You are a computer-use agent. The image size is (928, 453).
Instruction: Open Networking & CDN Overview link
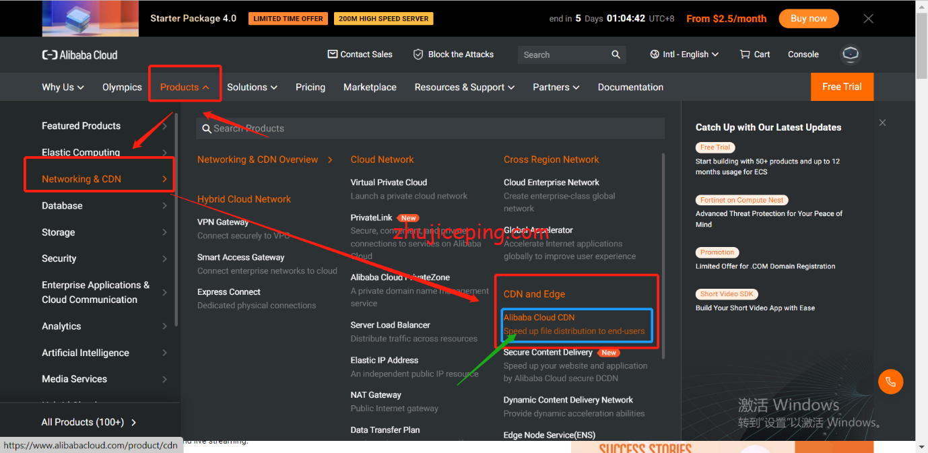[x=265, y=160]
